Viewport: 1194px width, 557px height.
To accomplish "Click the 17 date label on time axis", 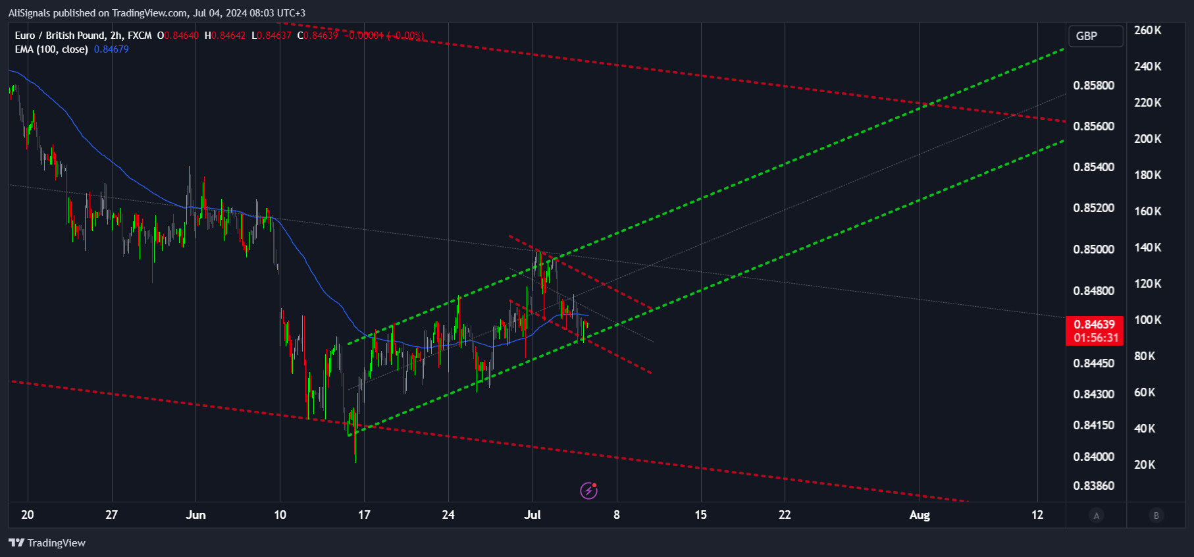I will pos(364,515).
